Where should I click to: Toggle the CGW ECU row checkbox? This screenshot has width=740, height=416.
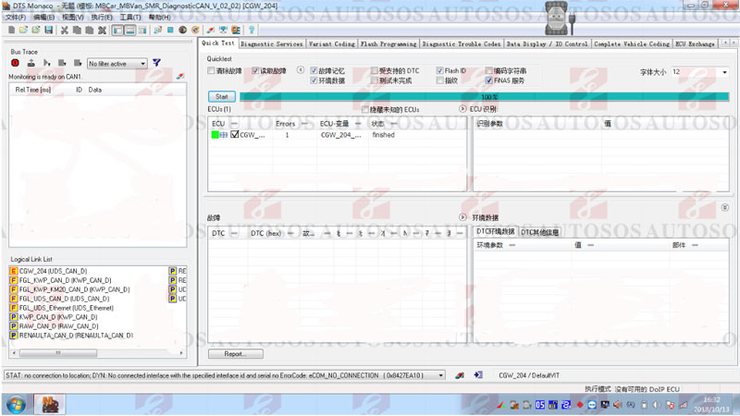click(x=235, y=134)
